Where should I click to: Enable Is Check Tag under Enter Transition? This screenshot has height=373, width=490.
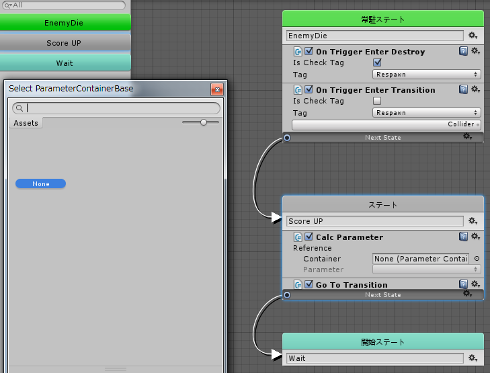click(377, 101)
